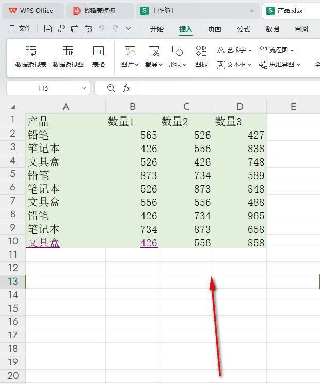Expand the 艺术字 dropdown arrow
Viewport: 320px width, 384px height.
click(250, 50)
